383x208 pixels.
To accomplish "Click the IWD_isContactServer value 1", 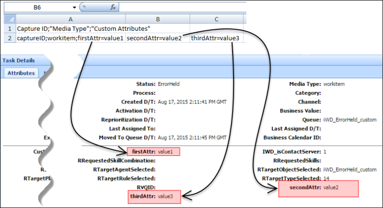I will [325, 152].
